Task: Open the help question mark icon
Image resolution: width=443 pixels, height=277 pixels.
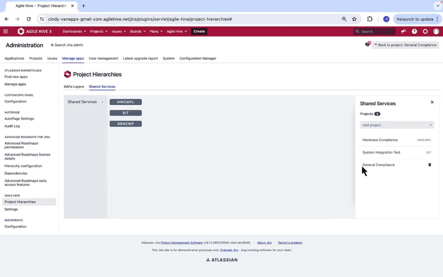Action: [x=414, y=31]
